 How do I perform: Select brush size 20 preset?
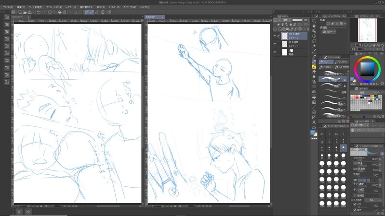point(343,156)
